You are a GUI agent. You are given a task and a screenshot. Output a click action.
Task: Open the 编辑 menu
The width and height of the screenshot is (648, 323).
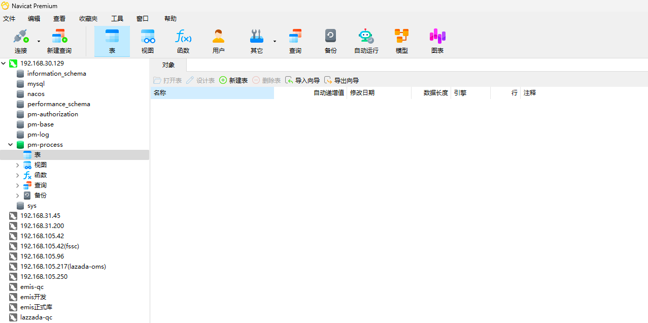34,18
